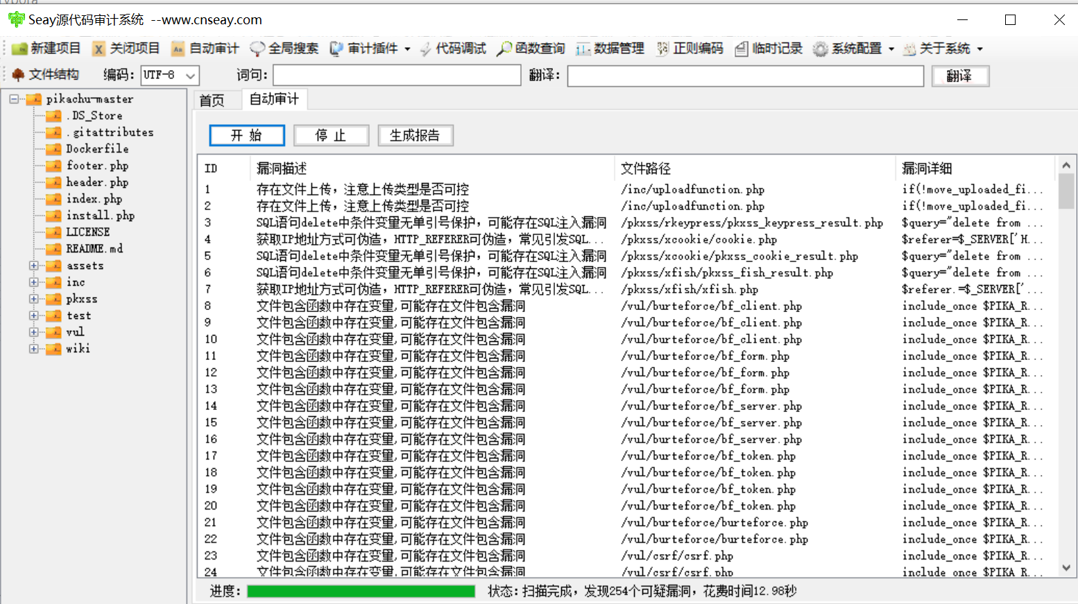Image resolution: width=1078 pixels, height=604 pixels.
Task: Focus the 翻译 text input field
Action: [746, 76]
